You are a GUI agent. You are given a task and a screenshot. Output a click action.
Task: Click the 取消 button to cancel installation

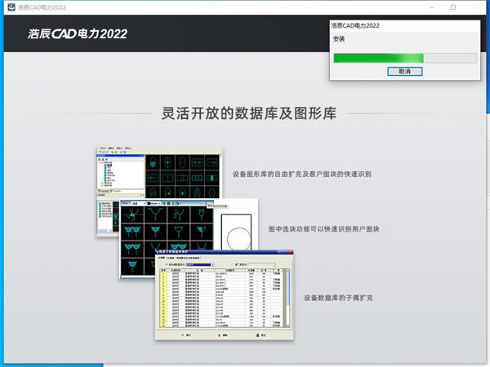[404, 71]
